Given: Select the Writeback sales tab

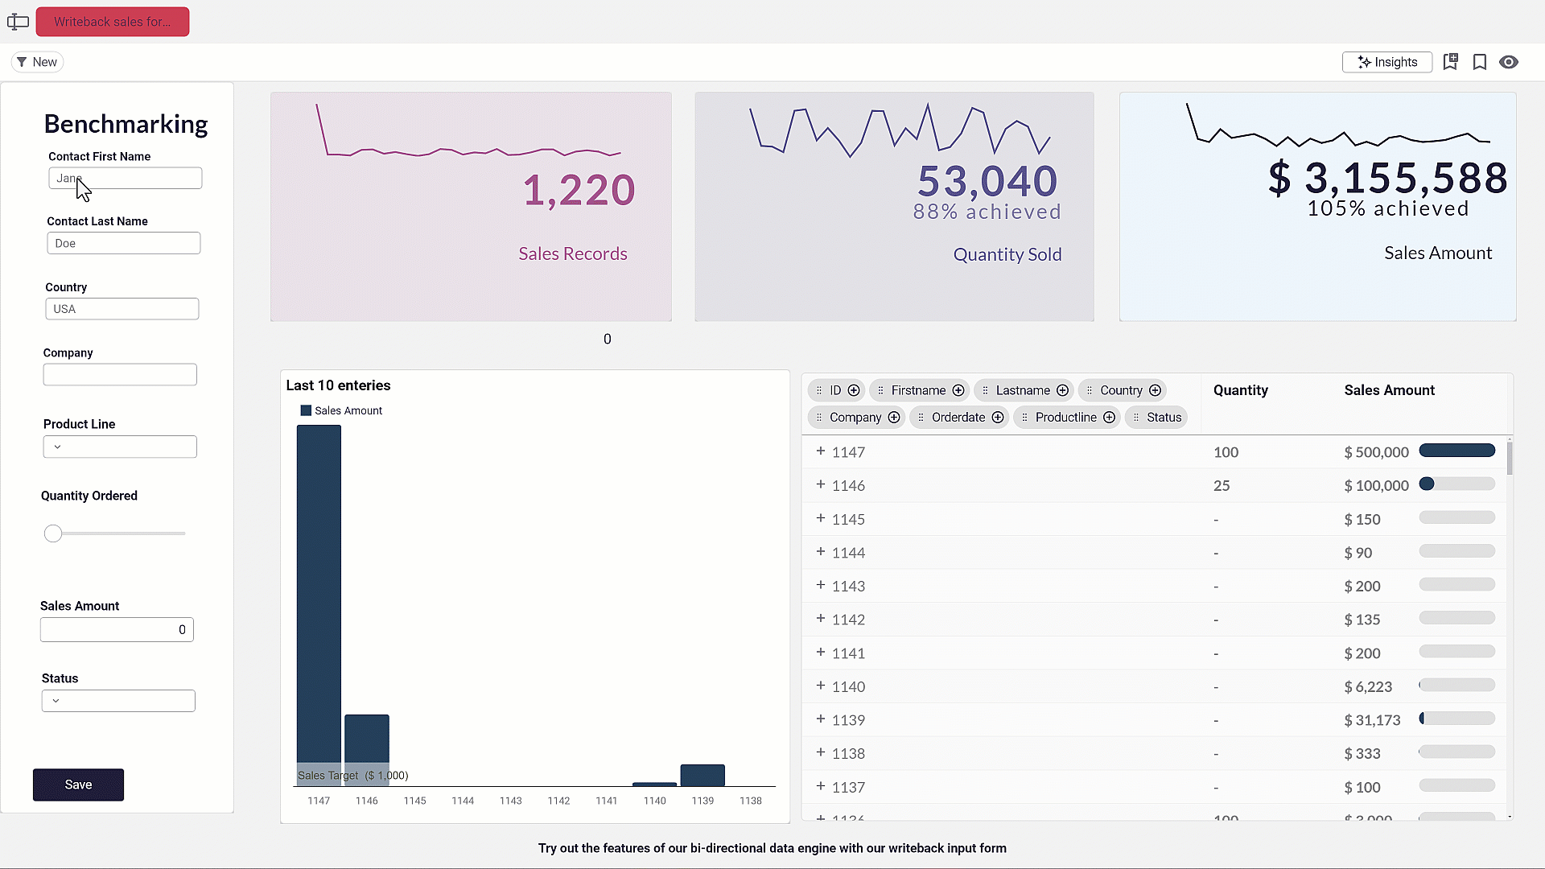Looking at the screenshot, I should pos(113,22).
